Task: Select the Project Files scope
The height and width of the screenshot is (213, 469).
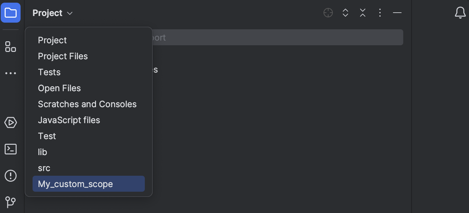Action: (63, 56)
